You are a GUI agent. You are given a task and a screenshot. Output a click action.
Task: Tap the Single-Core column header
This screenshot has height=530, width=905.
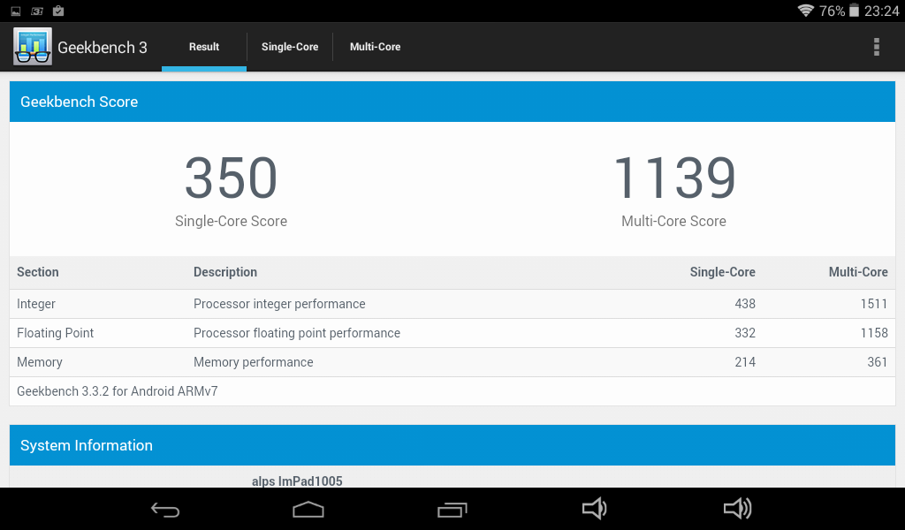[x=723, y=272]
